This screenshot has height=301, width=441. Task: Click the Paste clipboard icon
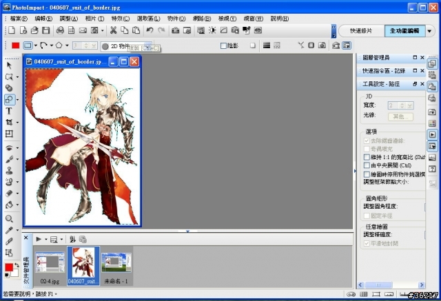(x=136, y=30)
